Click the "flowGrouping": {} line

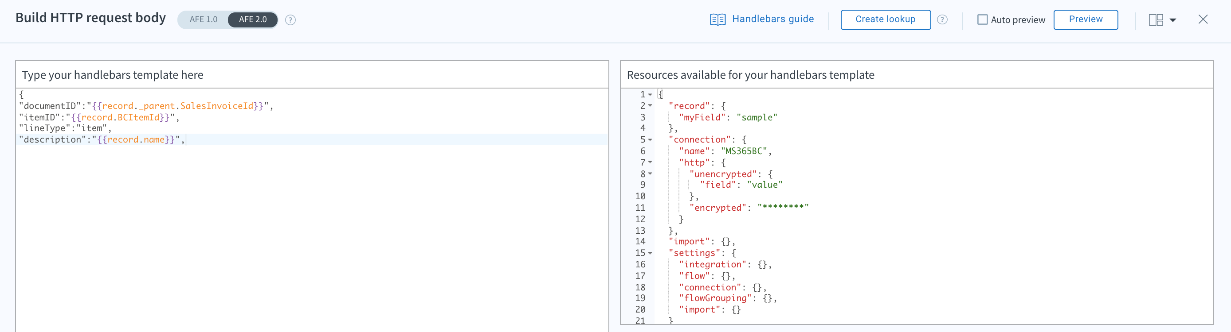coord(728,298)
